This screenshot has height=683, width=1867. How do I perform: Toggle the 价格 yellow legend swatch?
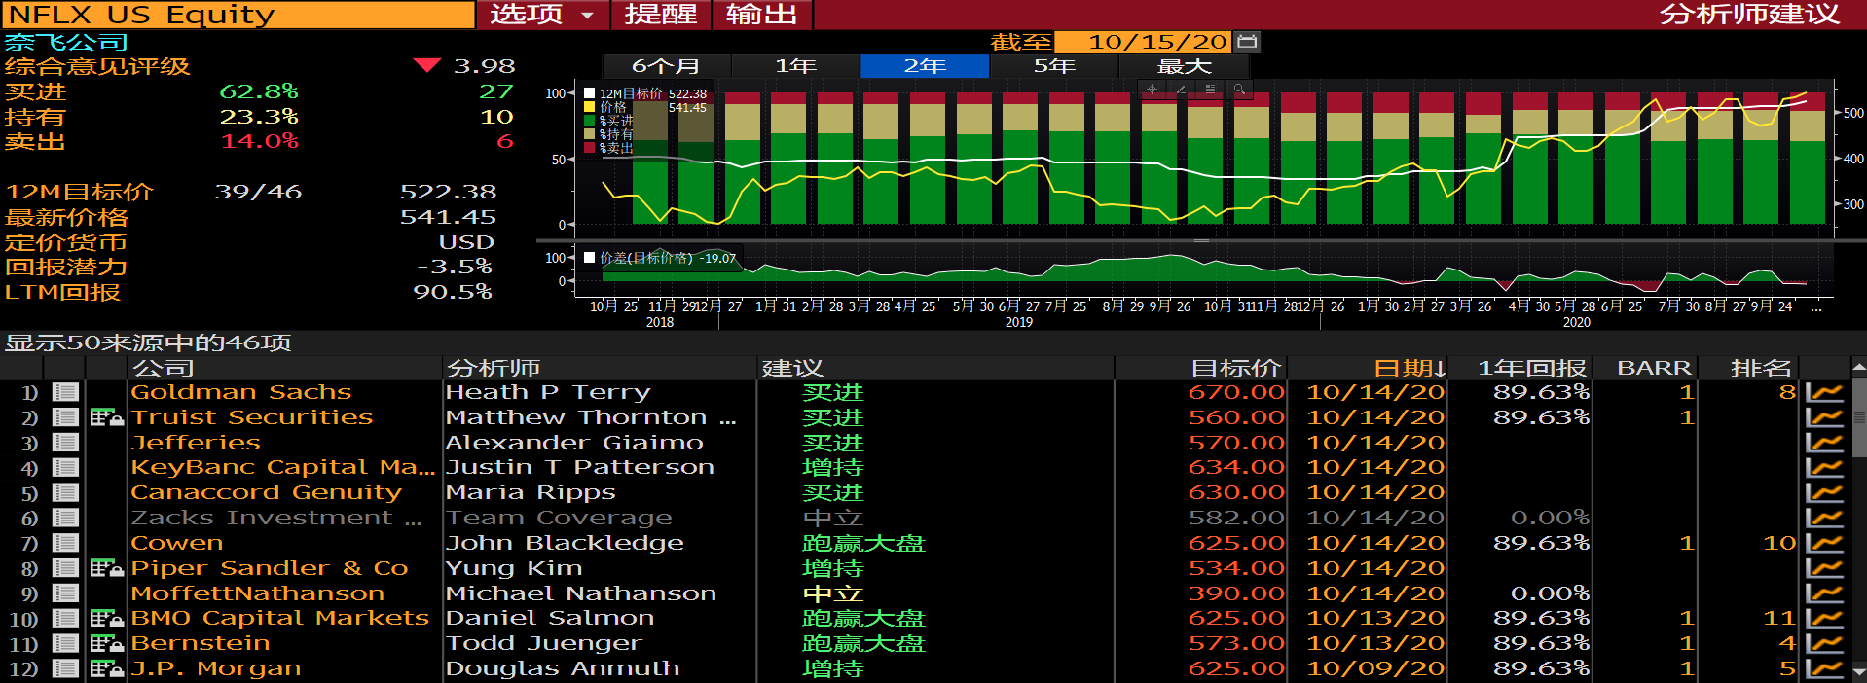589,107
